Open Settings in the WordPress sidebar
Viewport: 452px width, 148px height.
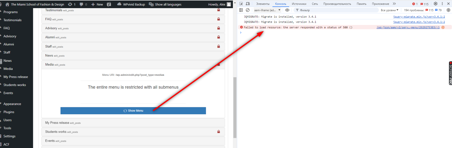pyautogui.click(x=9, y=136)
